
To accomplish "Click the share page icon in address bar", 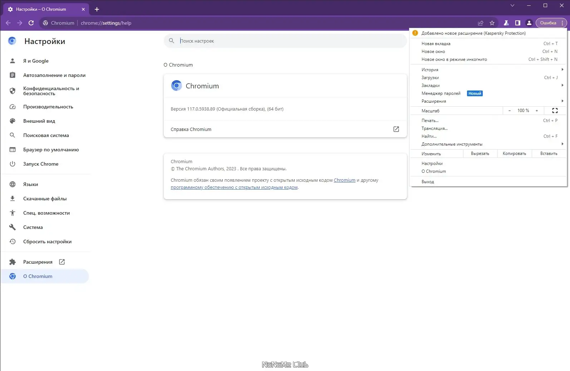I will [481, 23].
